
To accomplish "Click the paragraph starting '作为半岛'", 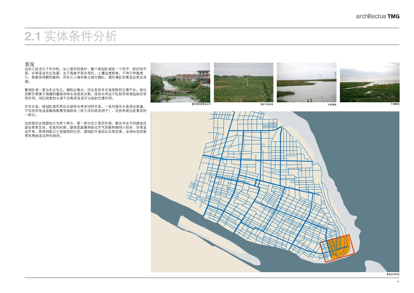I will [x=86, y=111].
